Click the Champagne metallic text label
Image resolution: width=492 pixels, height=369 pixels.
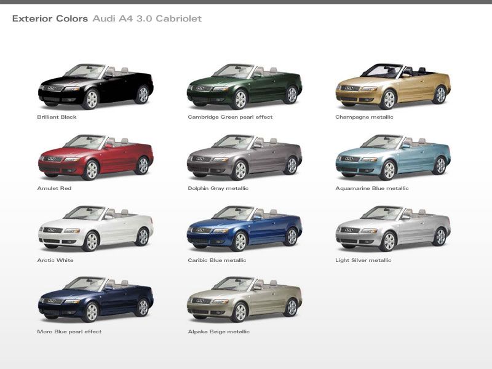click(364, 117)
